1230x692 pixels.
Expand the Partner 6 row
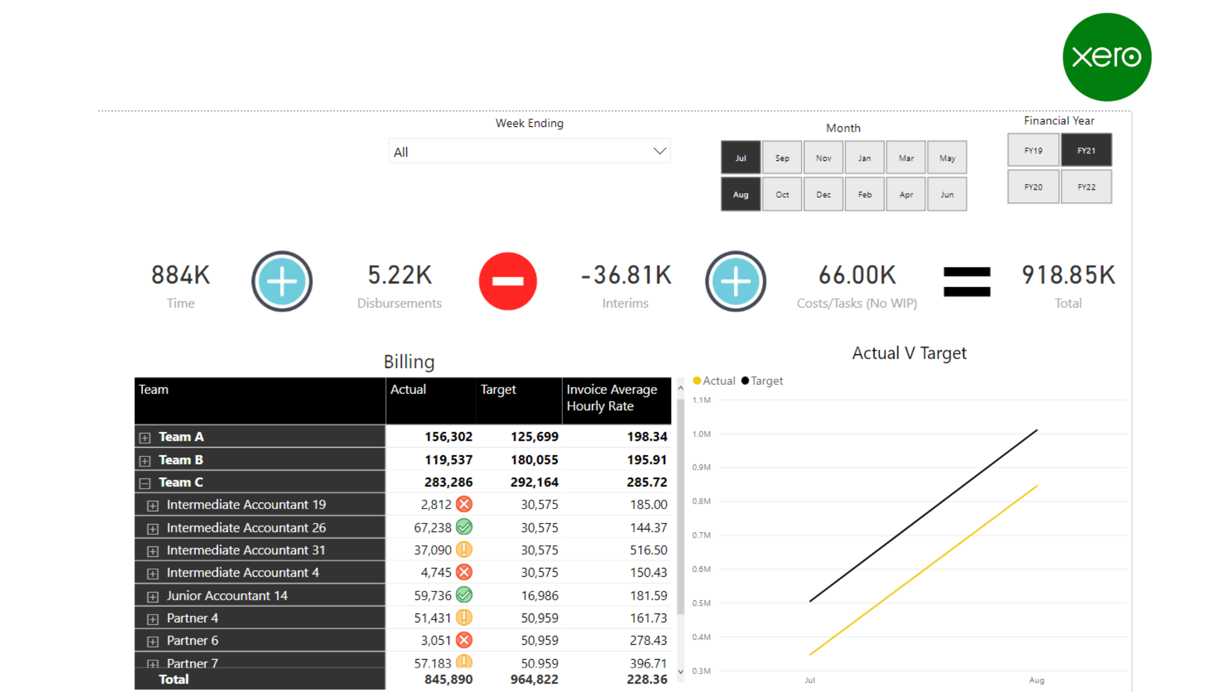[153, 642]
